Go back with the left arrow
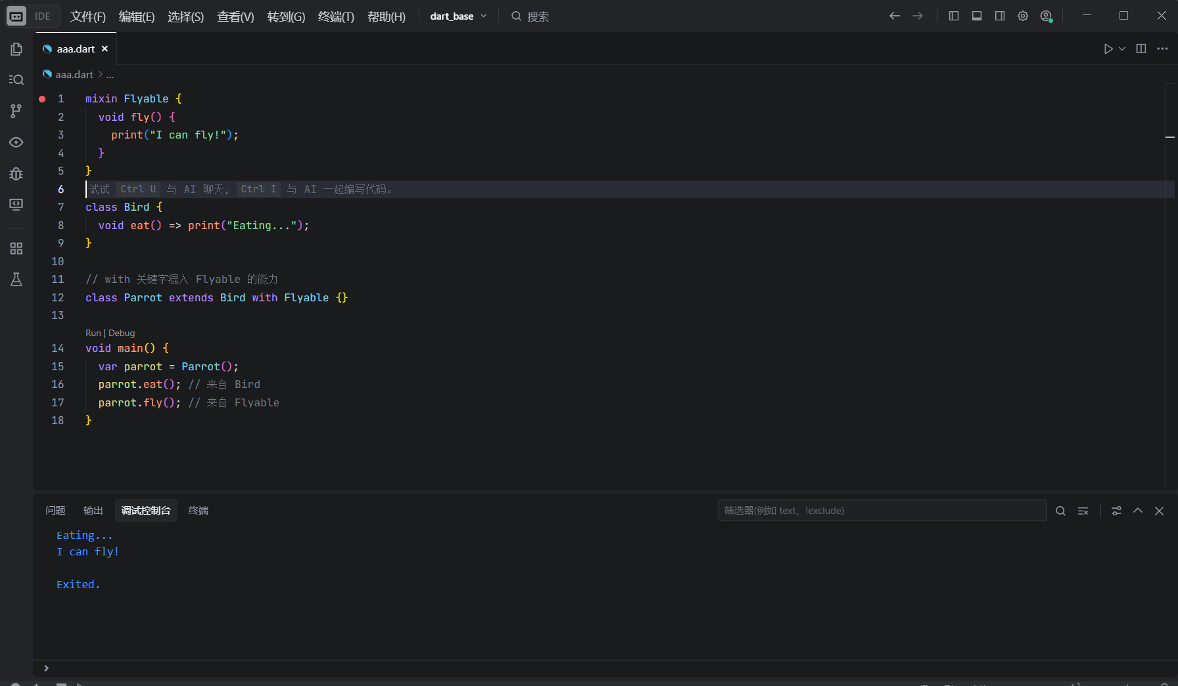Image resolution: width=1178 pixels, height=686 pixels. [x=895, y=16]
